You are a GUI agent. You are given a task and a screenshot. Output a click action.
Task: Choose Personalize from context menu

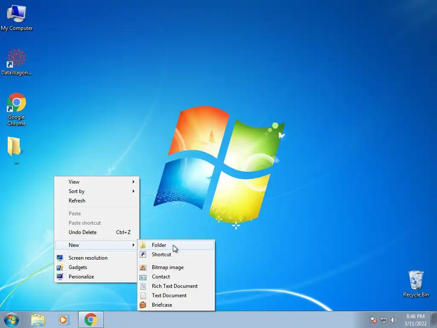(x=97, y=277)
